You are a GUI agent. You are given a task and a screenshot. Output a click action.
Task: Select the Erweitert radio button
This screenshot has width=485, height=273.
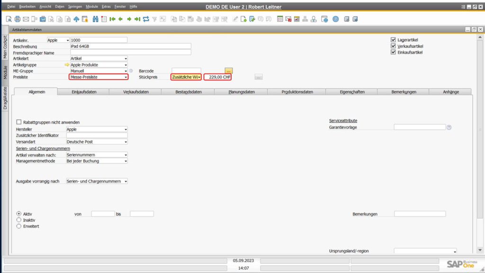tap(19, 226)
